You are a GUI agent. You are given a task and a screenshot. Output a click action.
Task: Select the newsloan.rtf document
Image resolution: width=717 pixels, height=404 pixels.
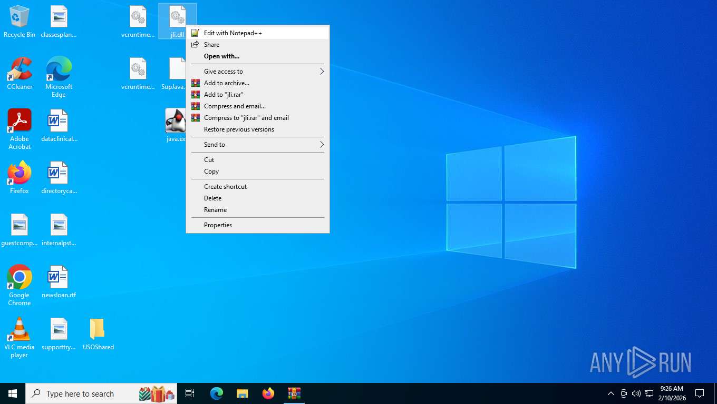click(59, 282)
